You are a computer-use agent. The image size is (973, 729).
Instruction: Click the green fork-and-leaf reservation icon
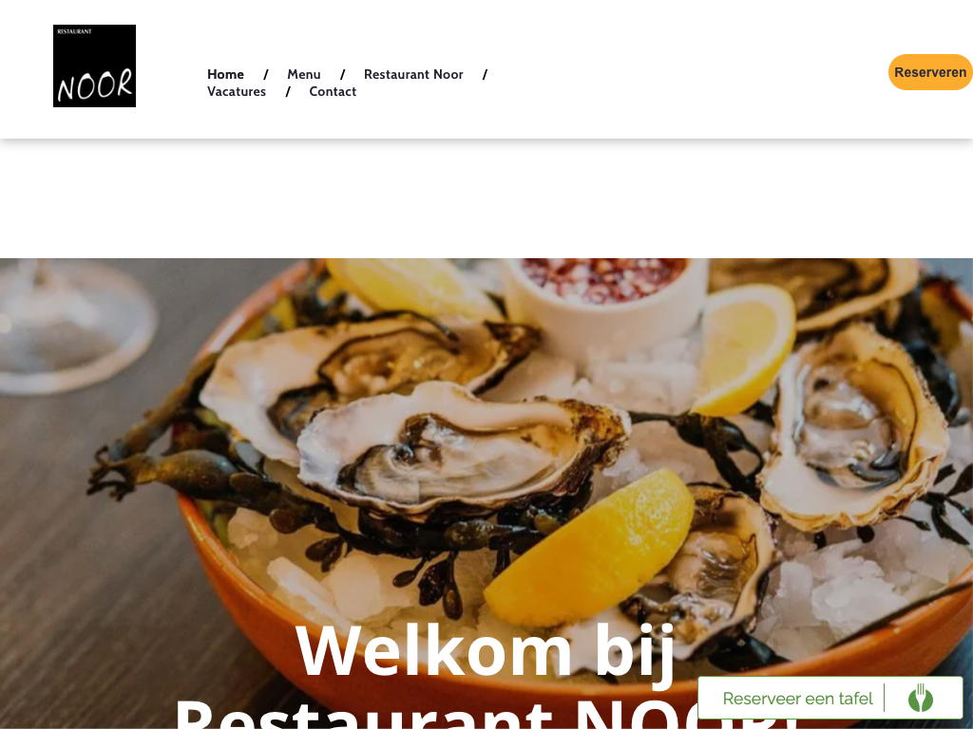tap(920, 698)
